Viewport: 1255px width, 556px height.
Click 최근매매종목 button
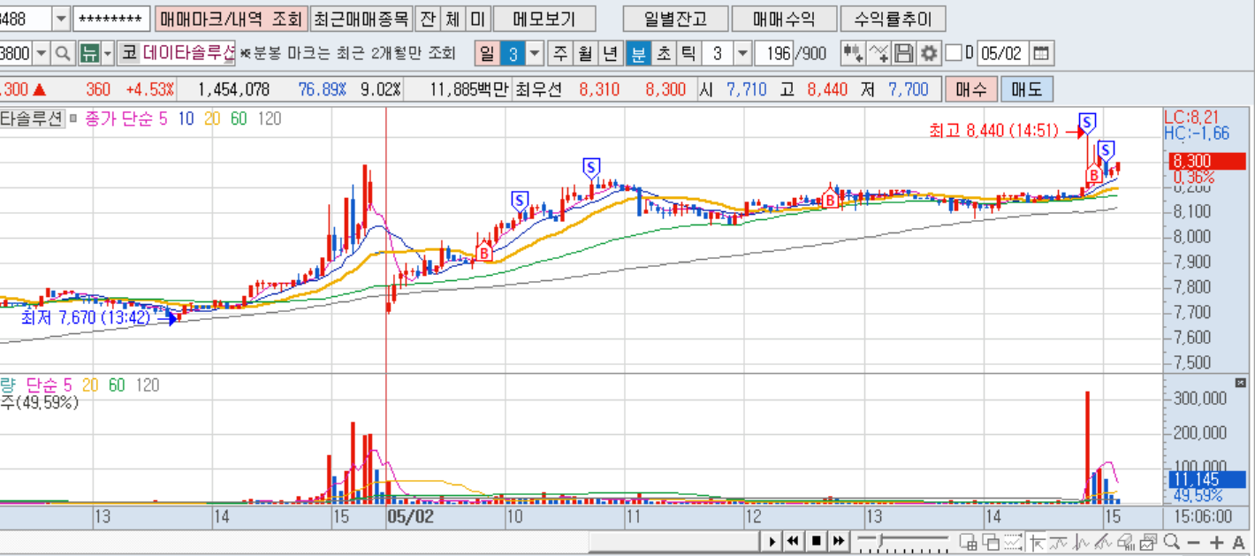tap(361, 18)
